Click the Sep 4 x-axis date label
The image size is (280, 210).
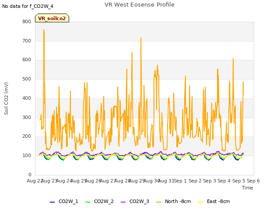(x=224, y=181)
